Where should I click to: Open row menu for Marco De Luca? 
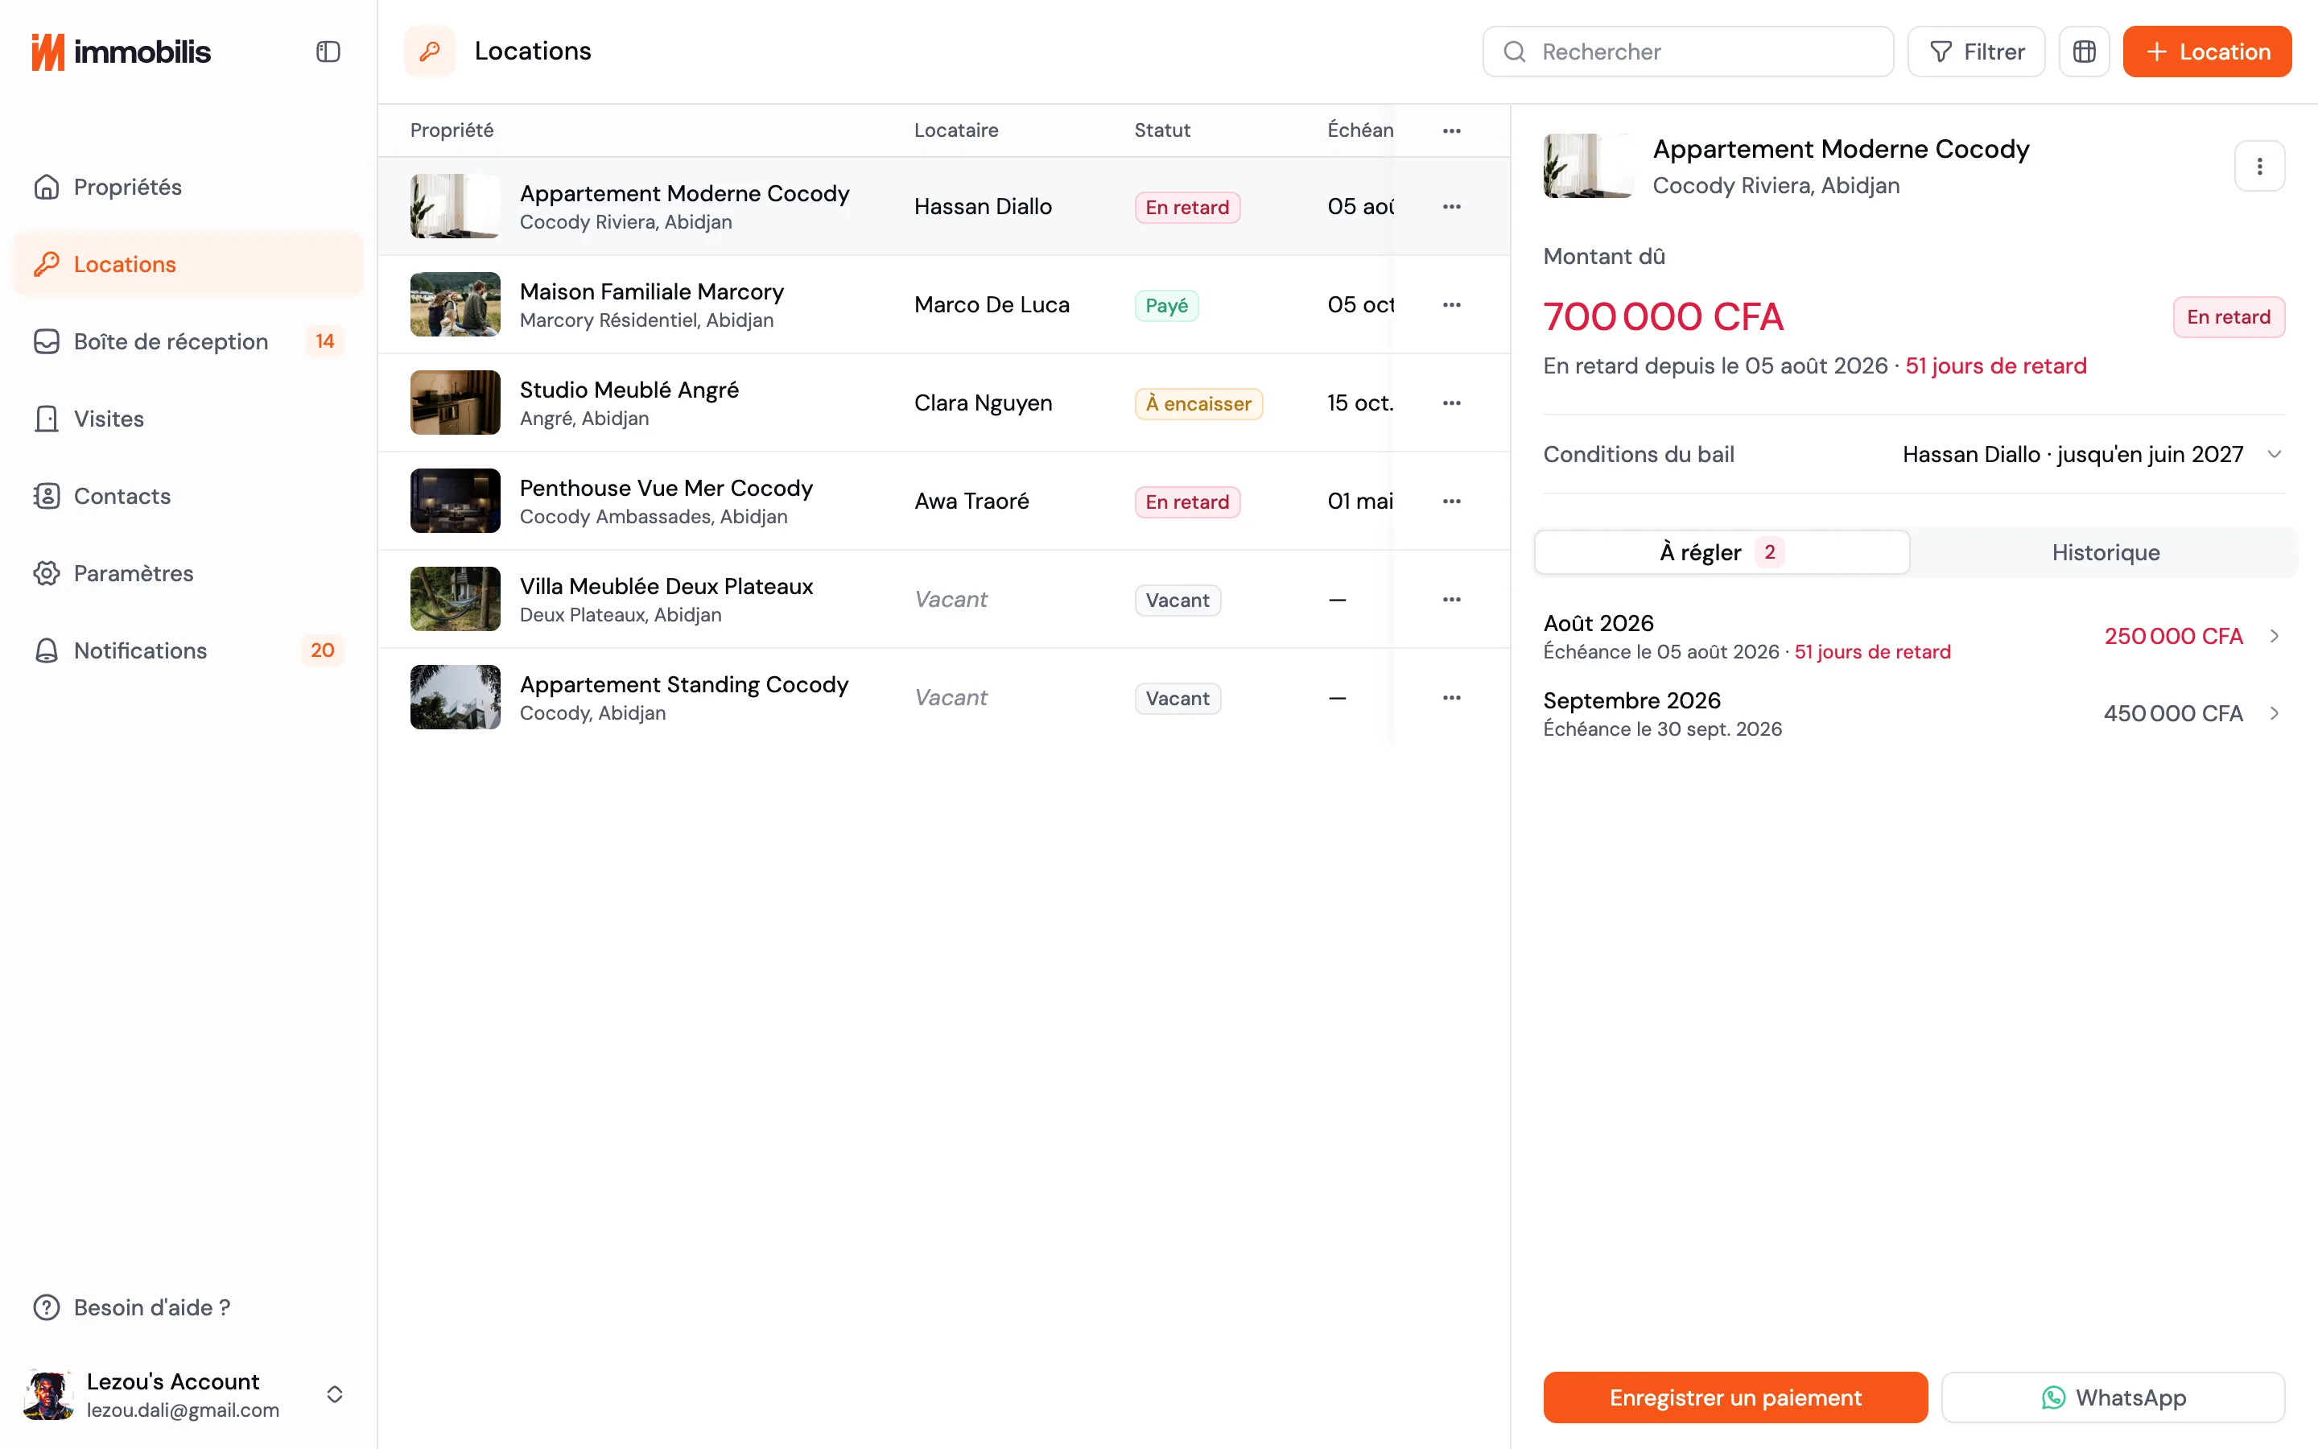click(1451, 305)
